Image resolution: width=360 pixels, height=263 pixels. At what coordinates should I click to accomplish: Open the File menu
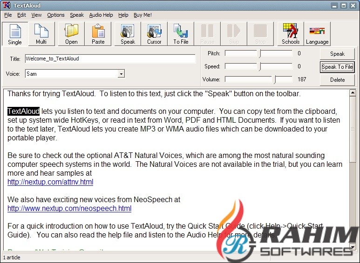(x=8, y=15)
